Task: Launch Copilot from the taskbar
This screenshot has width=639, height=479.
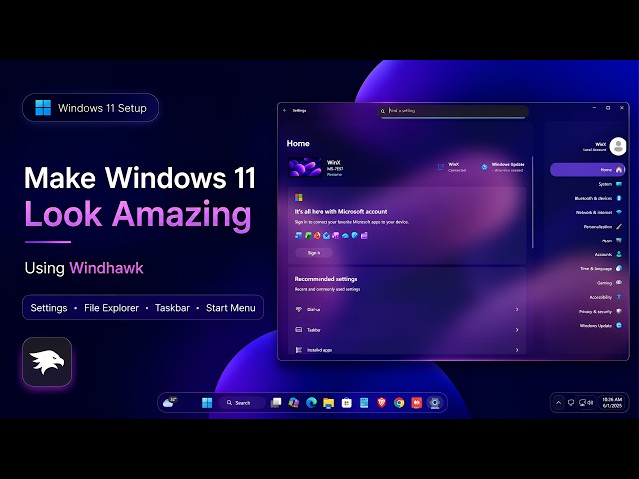Action: click(293, 403)
